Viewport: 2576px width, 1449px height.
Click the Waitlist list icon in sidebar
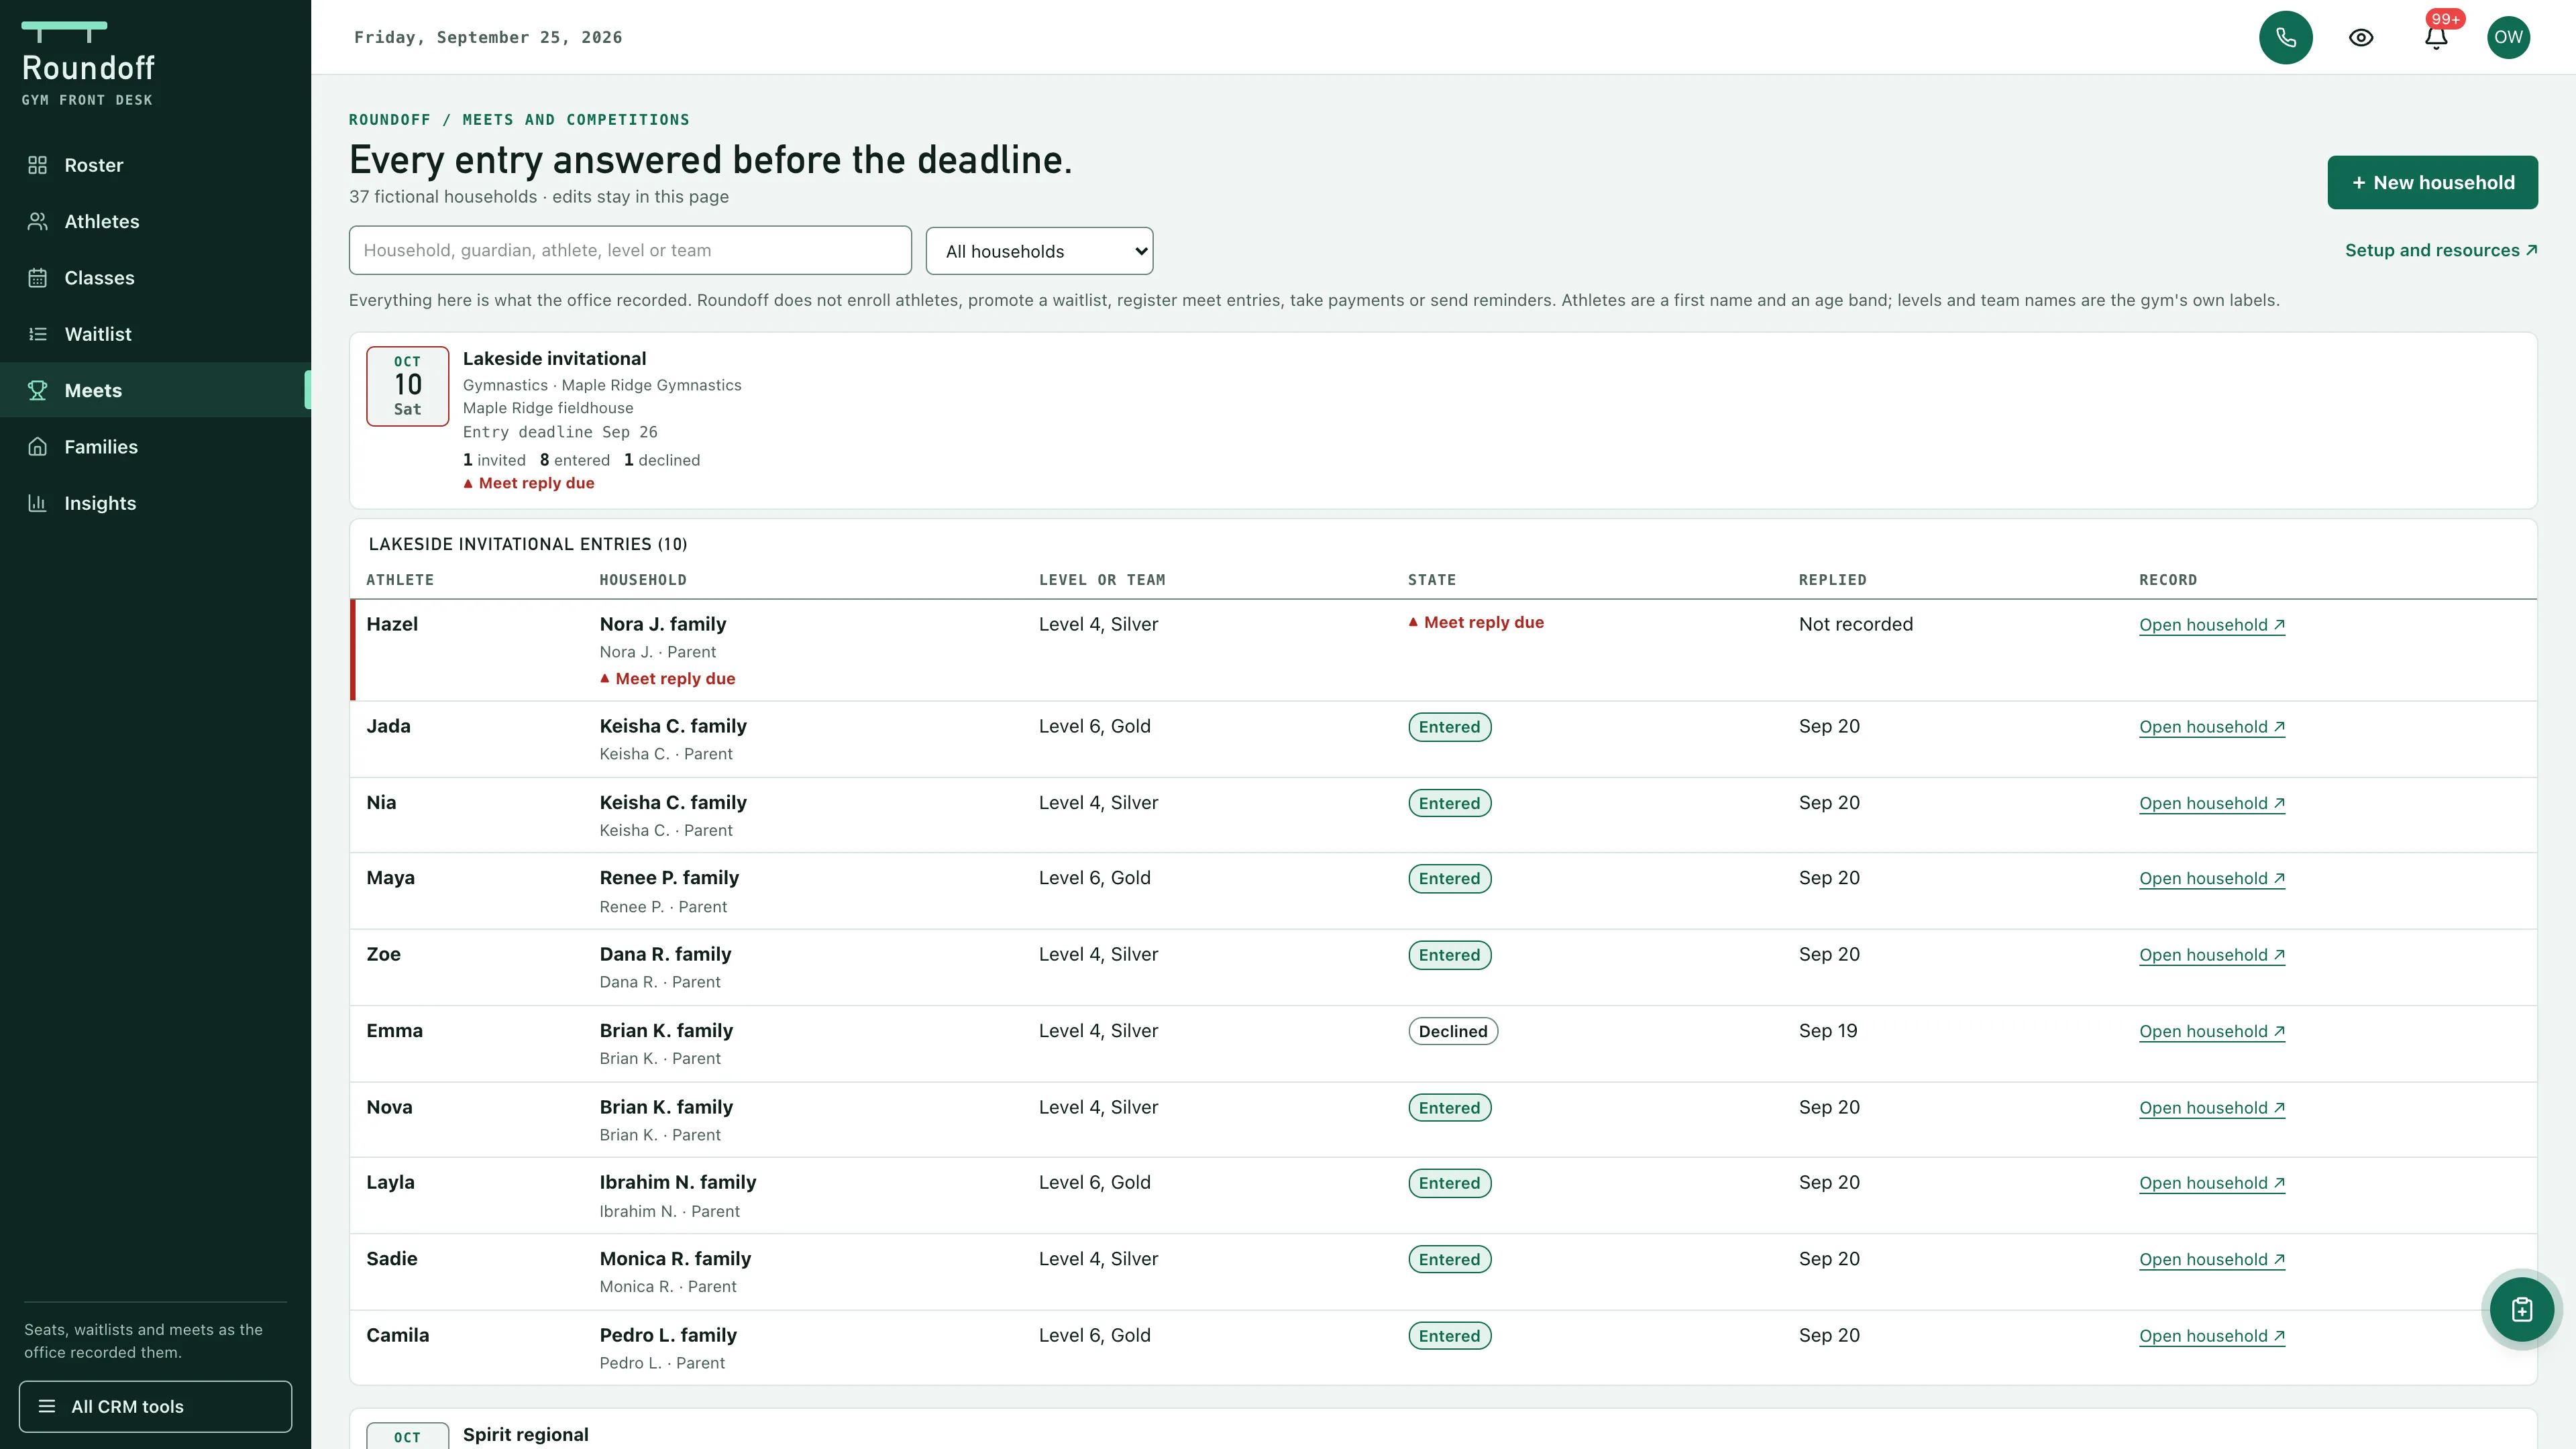pos(38,334)
